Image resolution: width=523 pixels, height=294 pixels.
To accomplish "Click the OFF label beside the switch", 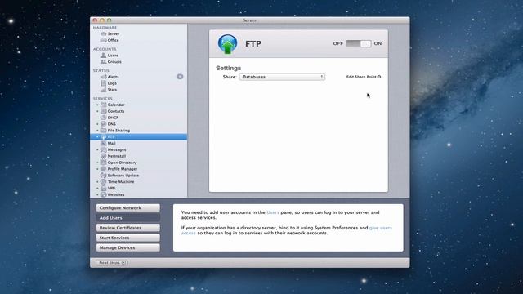I will 338,43.
